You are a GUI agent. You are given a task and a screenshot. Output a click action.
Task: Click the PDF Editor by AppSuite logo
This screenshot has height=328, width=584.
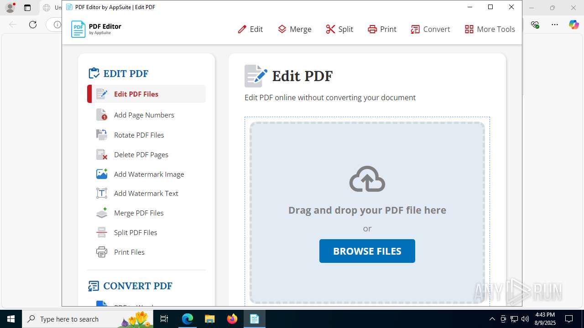point(96,29)
